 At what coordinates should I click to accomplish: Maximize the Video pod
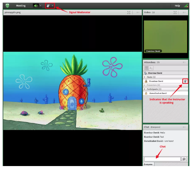(x=175, y=12)
